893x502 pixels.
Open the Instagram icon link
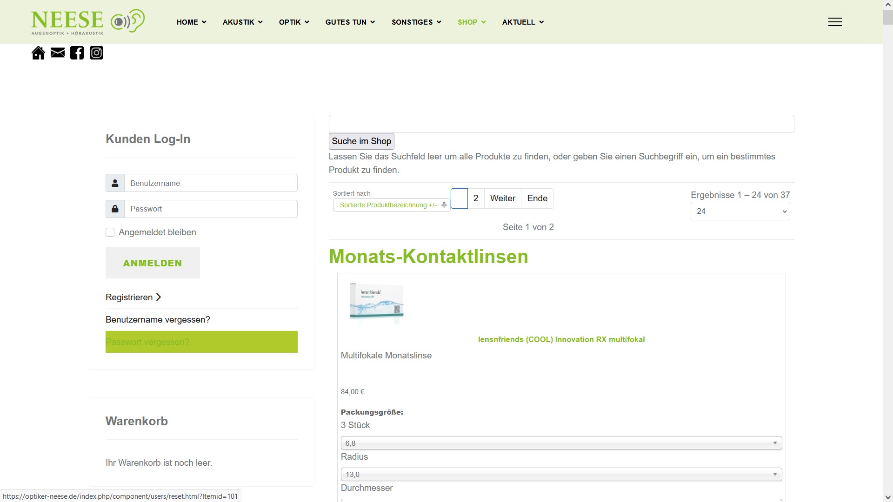pyautogui.click(x=96, y=53)
